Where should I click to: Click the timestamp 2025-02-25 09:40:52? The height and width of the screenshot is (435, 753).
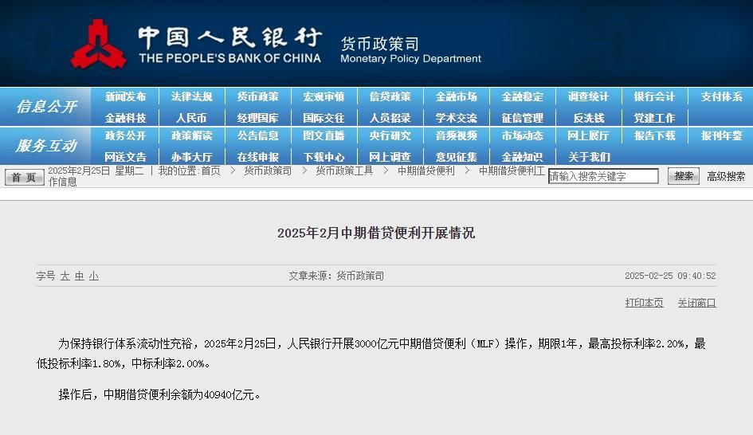coord(670,276)
